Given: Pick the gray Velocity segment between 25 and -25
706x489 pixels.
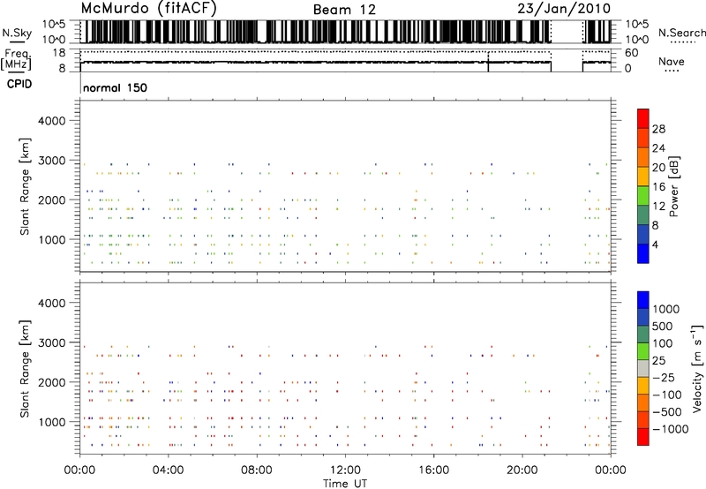Looking at the screenshot, I should click(x=643, y=369).
